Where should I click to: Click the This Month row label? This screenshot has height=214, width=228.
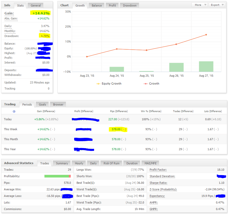11,139
